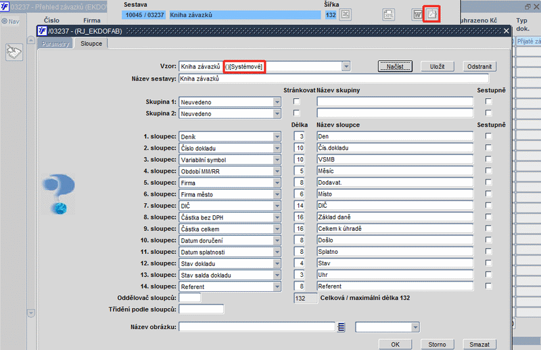Click the icon next to width 132
Viewport: 541px width, 350px height.
pyautogui.click(x=346, y=14)
